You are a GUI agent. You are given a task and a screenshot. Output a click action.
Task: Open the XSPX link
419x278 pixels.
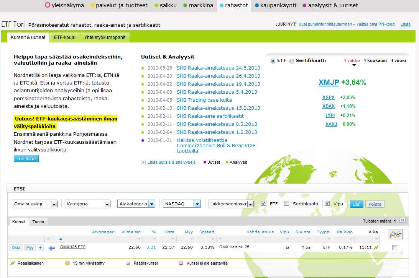329,98
